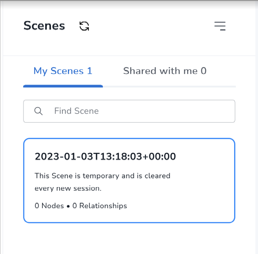The height and width of the screenshot is (254, 258).
Task: Click the 0 Relationships count label
Action: (100, 206)
